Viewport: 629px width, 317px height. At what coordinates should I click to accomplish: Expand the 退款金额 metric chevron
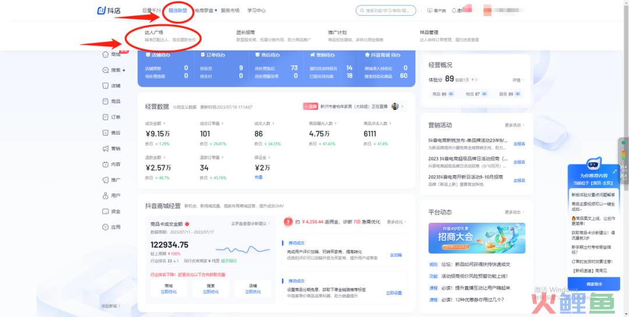(x=165, y=158)
